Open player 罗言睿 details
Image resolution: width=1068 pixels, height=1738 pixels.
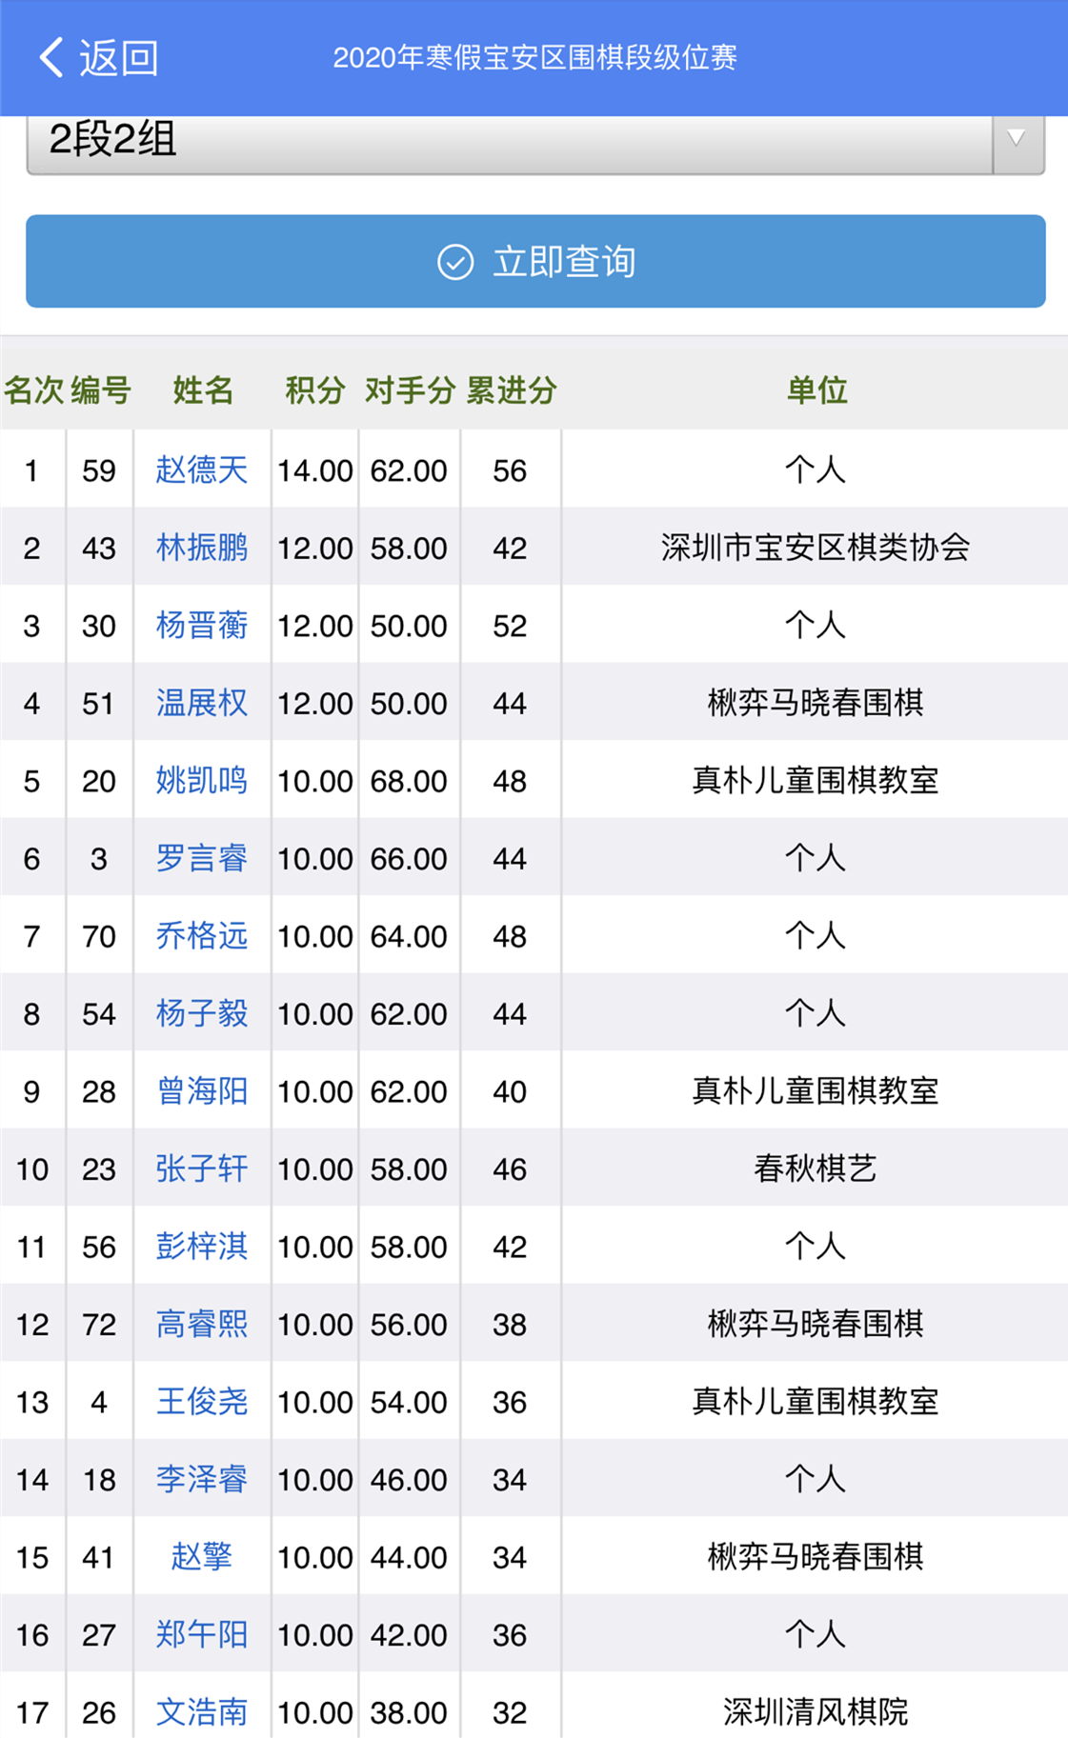(202, 858)
